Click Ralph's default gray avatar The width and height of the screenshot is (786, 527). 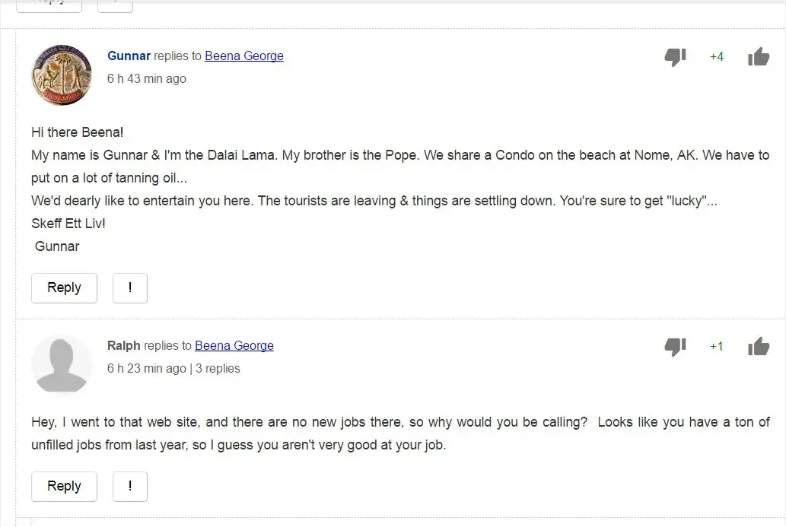click(x=62, y=364)
